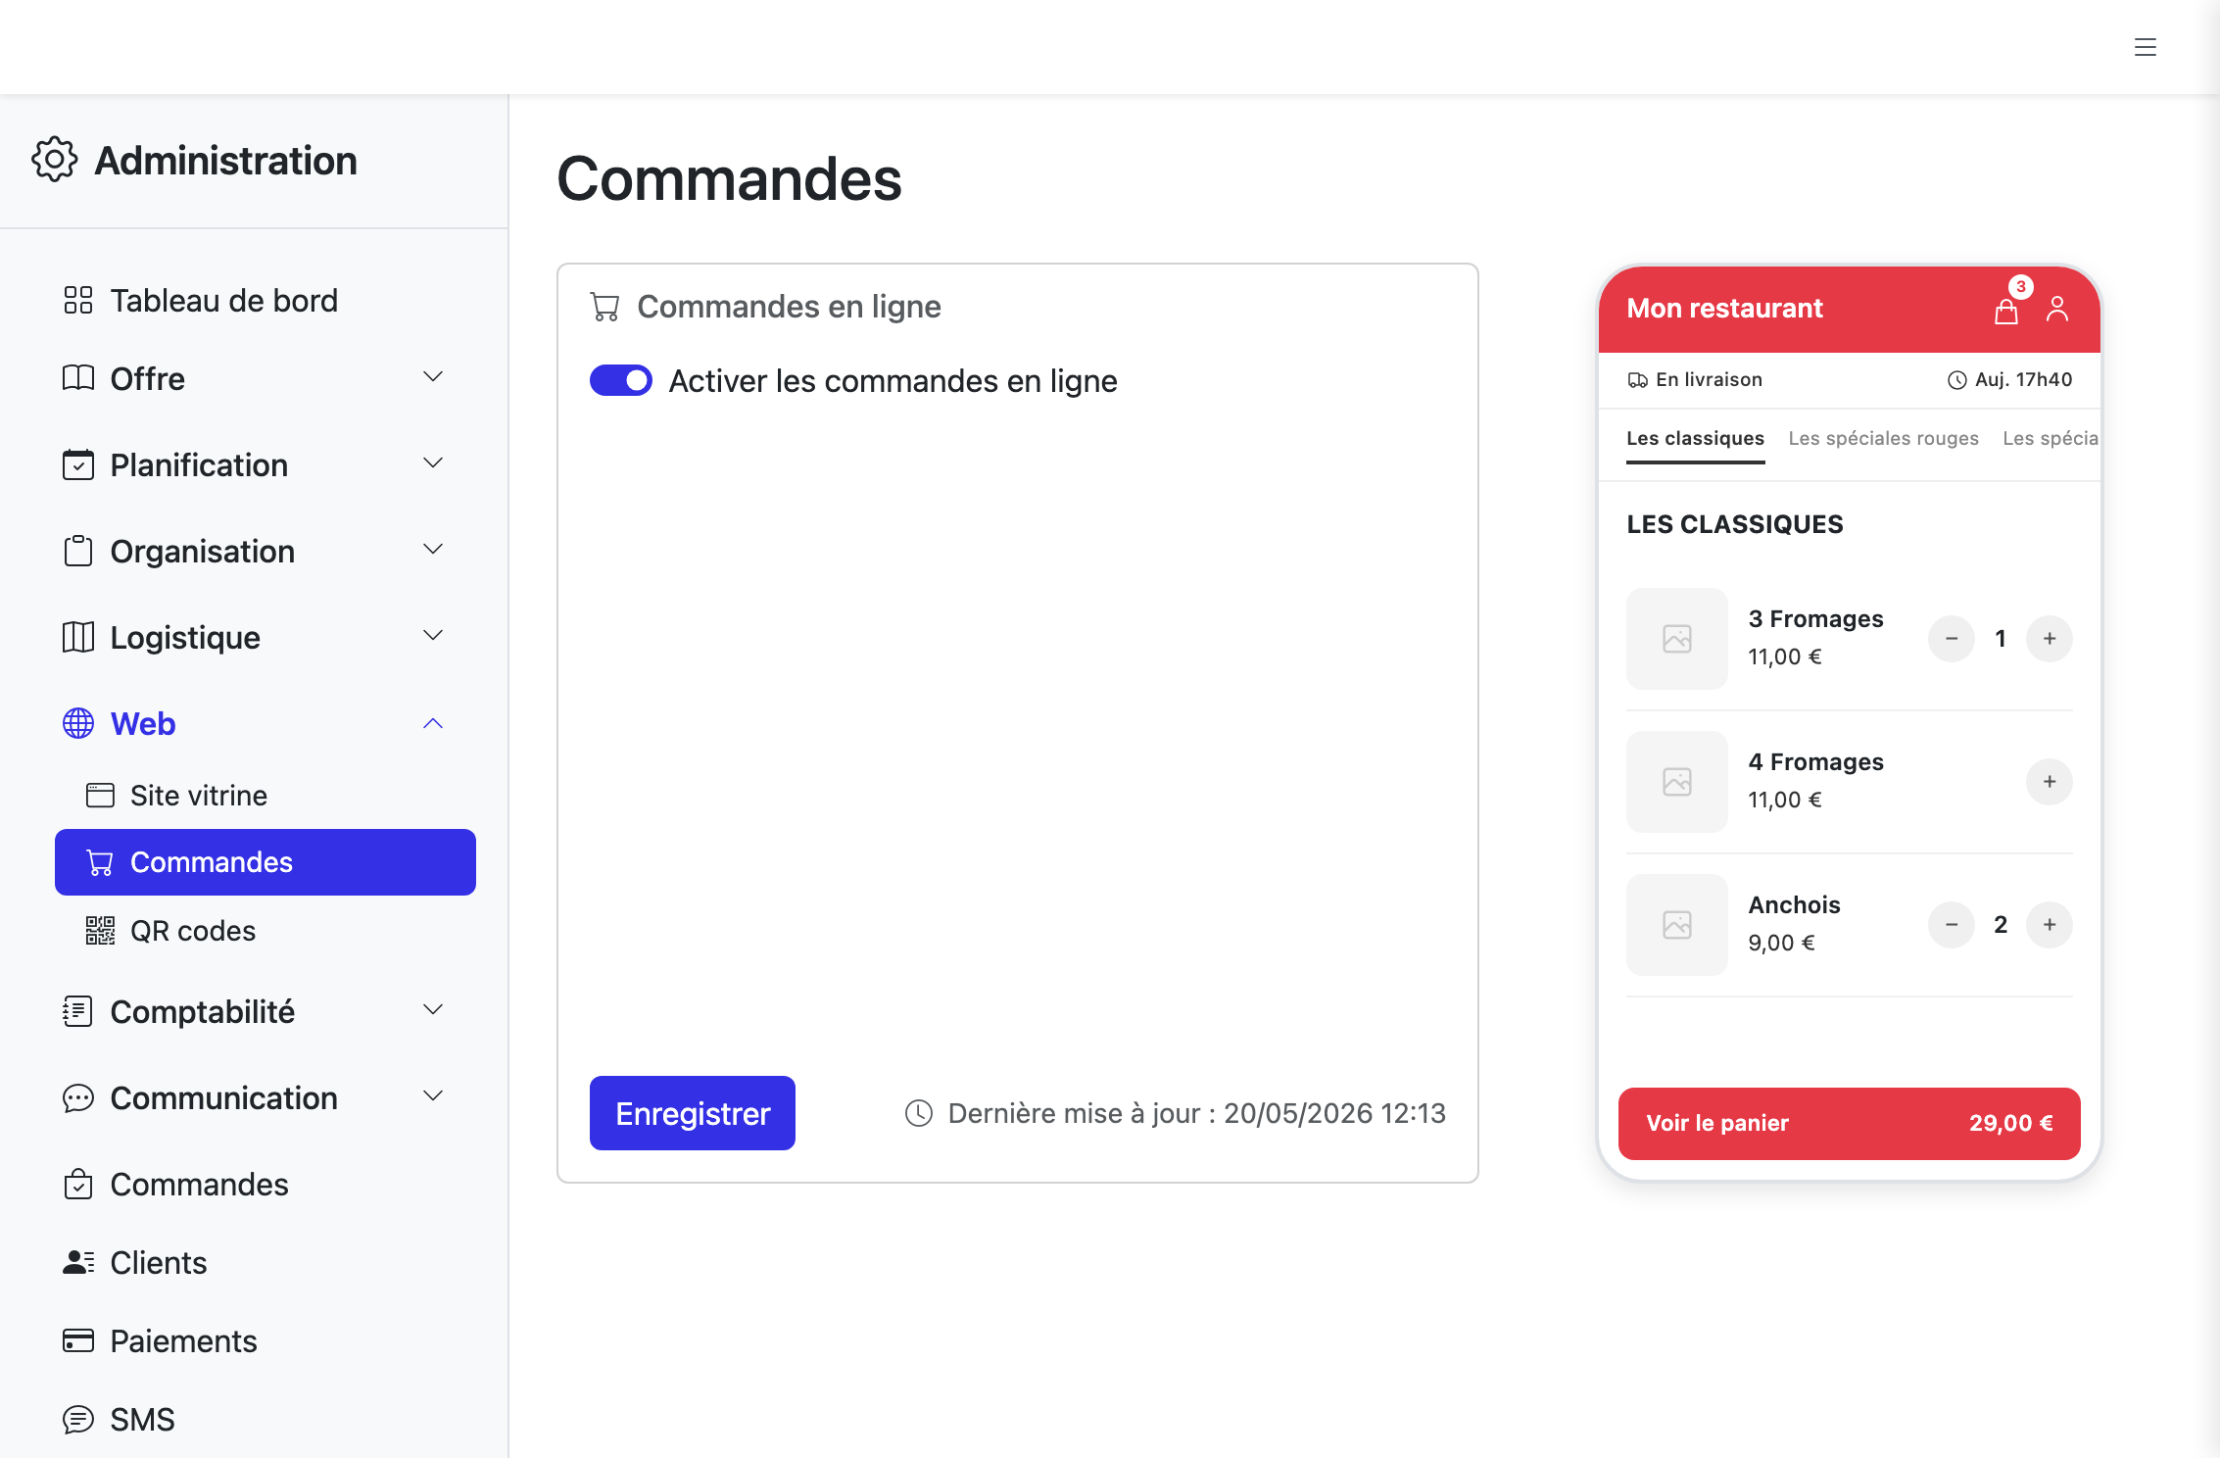The width and height of the screenshot is (2220, 1458).
Task: Open Tableau de bord
Action: (265, 300)
